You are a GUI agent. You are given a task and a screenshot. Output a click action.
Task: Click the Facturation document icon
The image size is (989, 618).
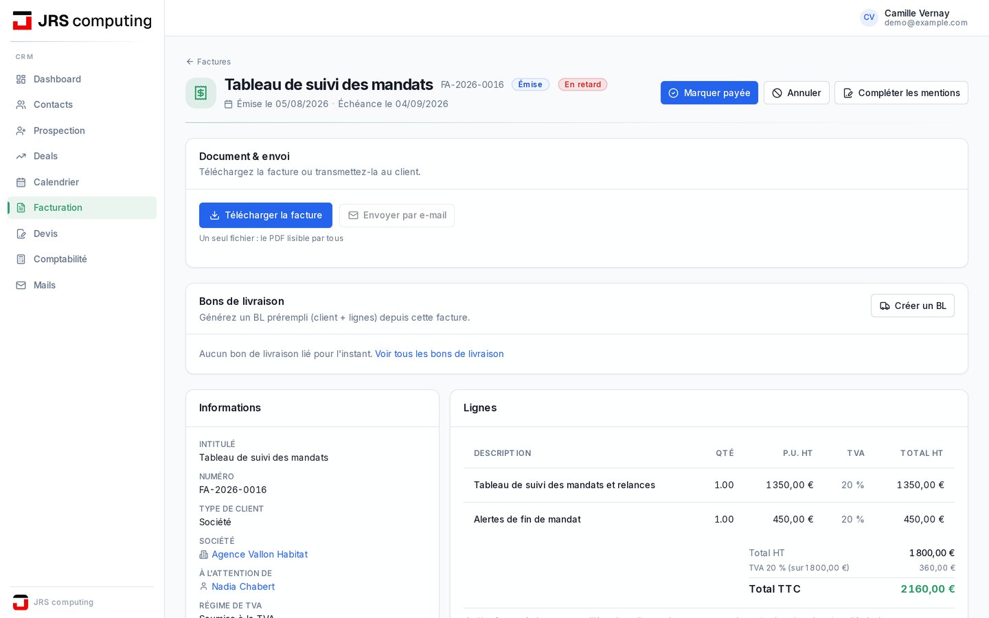pyautogui.click(x=21, y=207)
